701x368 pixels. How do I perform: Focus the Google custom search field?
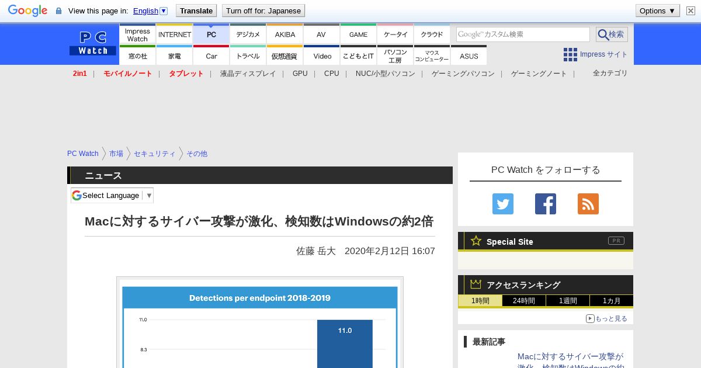point(523,34)
